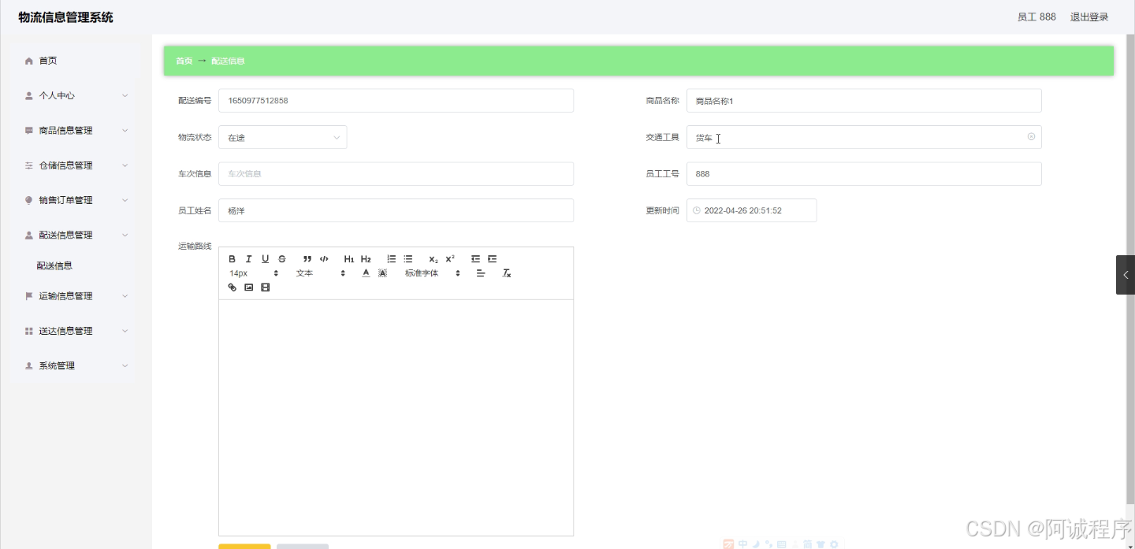Click 首页 in the green breadcrumb bar
The height and width of the screenshot is (549, 1135).
coord(184,60)
